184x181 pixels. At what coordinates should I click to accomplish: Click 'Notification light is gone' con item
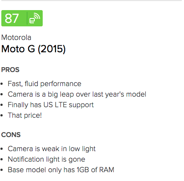47,159
